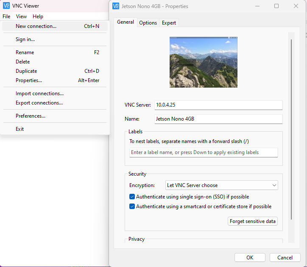Viewport: 307px width, 267px height.
Task: Click the VNC Viewer logo in the main title bar
Action: [x=6, y=6]
